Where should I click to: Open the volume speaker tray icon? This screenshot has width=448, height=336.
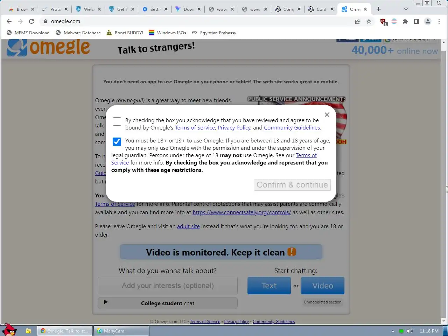[x=409, y=331]
